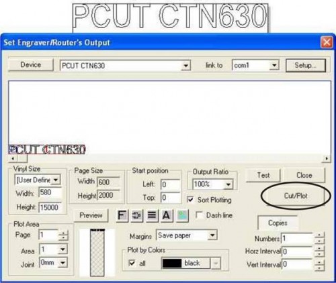This screenshot has height=283, width=336.
Task: Click the Page Size Width field
Action: (x=109, y=182)
